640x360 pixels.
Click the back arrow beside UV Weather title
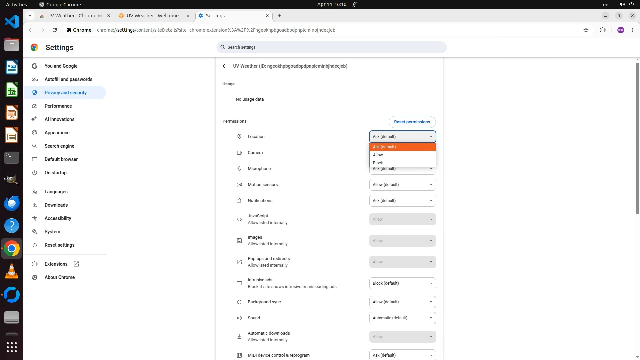click(x=225, y=66)
